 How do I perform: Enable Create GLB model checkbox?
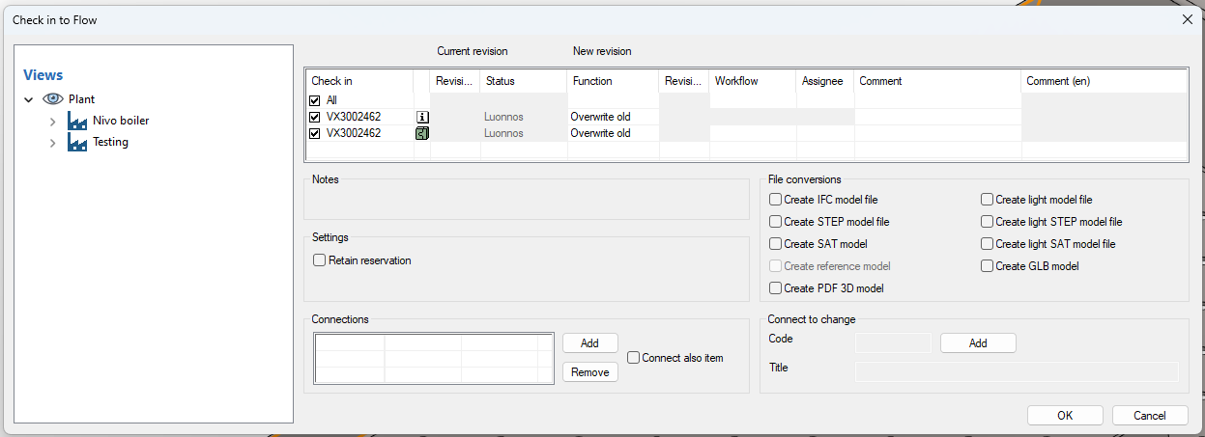[x=988, y=266]
